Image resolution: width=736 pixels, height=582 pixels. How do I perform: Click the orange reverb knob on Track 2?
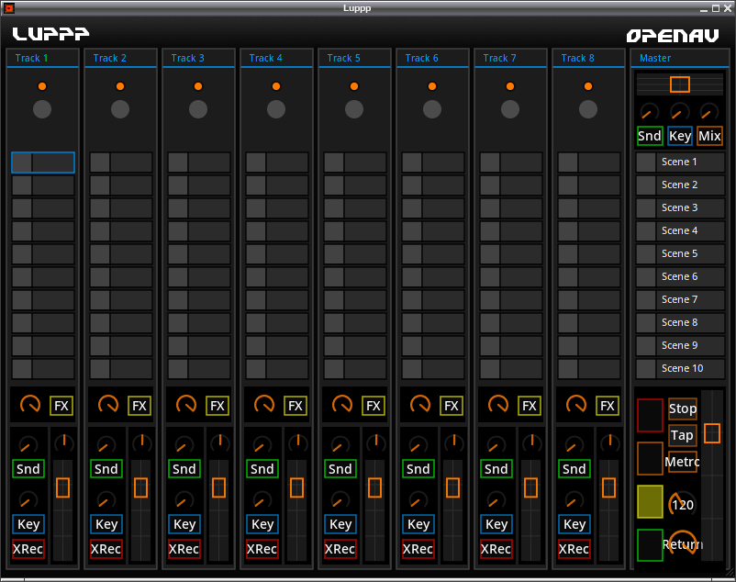tap(108, 405)
